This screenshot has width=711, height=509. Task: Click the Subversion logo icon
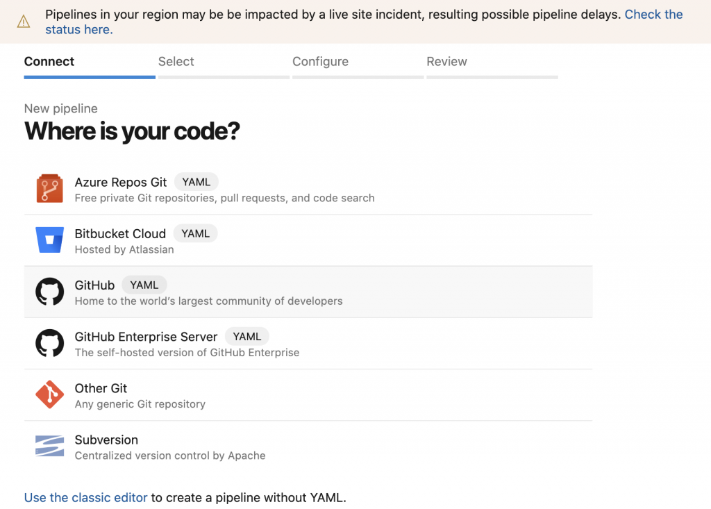coord(49,446)
